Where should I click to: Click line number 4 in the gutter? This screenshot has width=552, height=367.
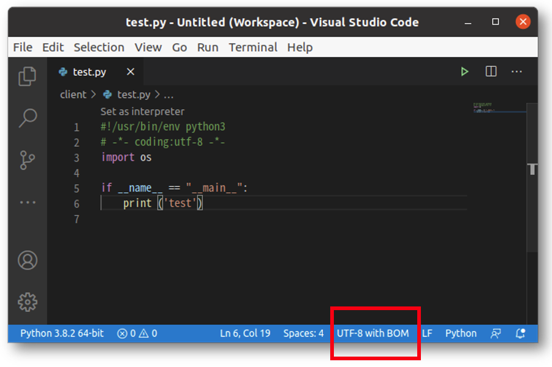tap(77, 173)
